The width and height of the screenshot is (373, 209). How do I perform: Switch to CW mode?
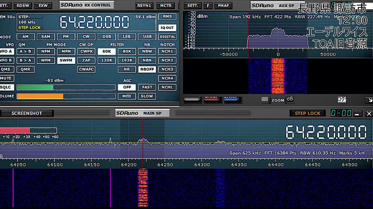[x=86, y=37]
